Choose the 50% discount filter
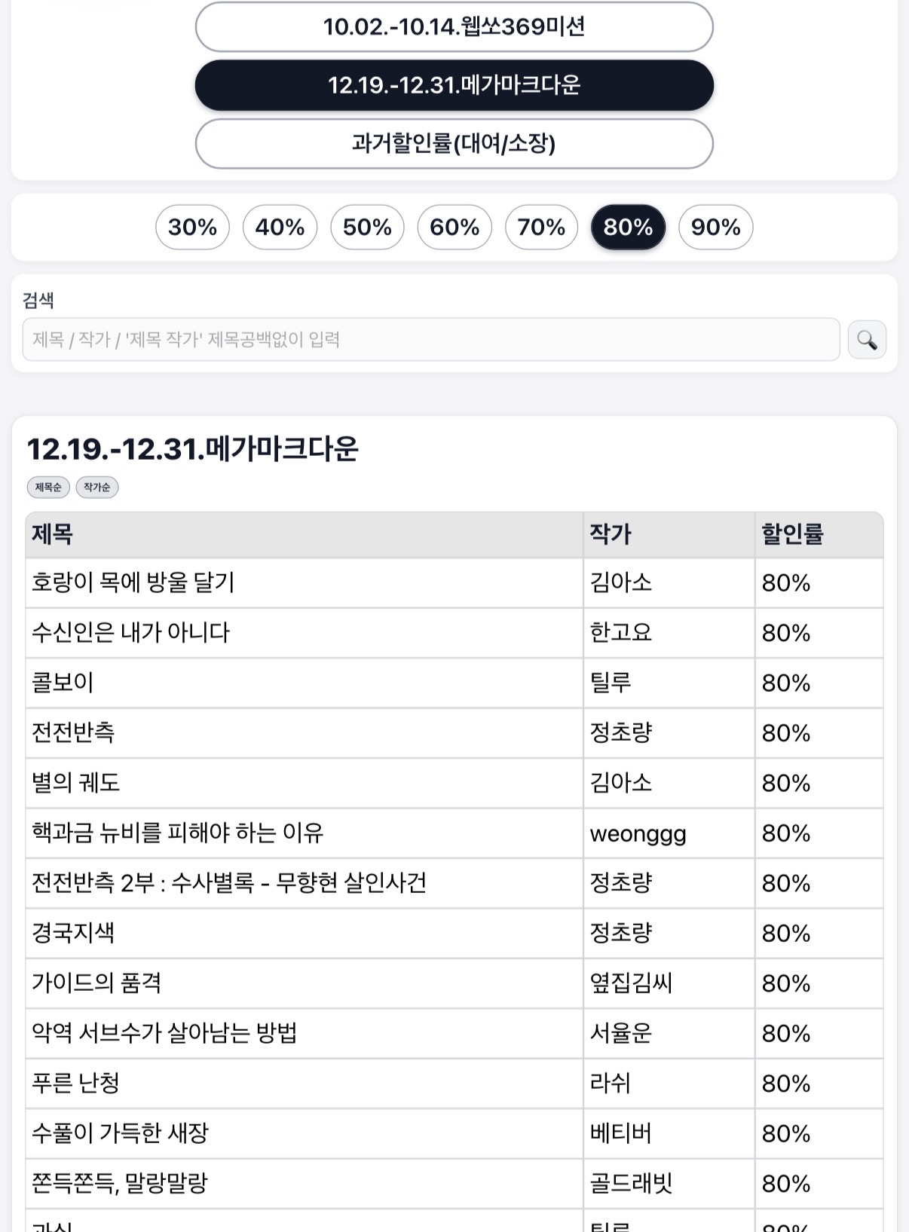Screen dimensions: 909x1232 tap(367, 227)
